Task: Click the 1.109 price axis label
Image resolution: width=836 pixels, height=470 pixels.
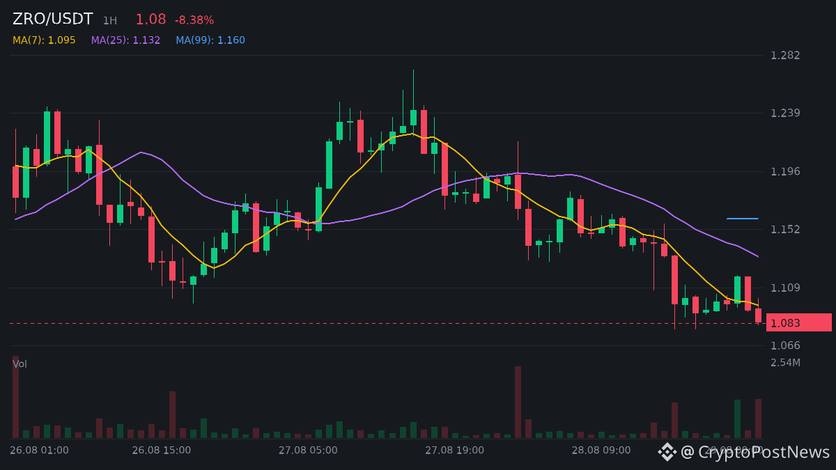Action: (785, 288)
